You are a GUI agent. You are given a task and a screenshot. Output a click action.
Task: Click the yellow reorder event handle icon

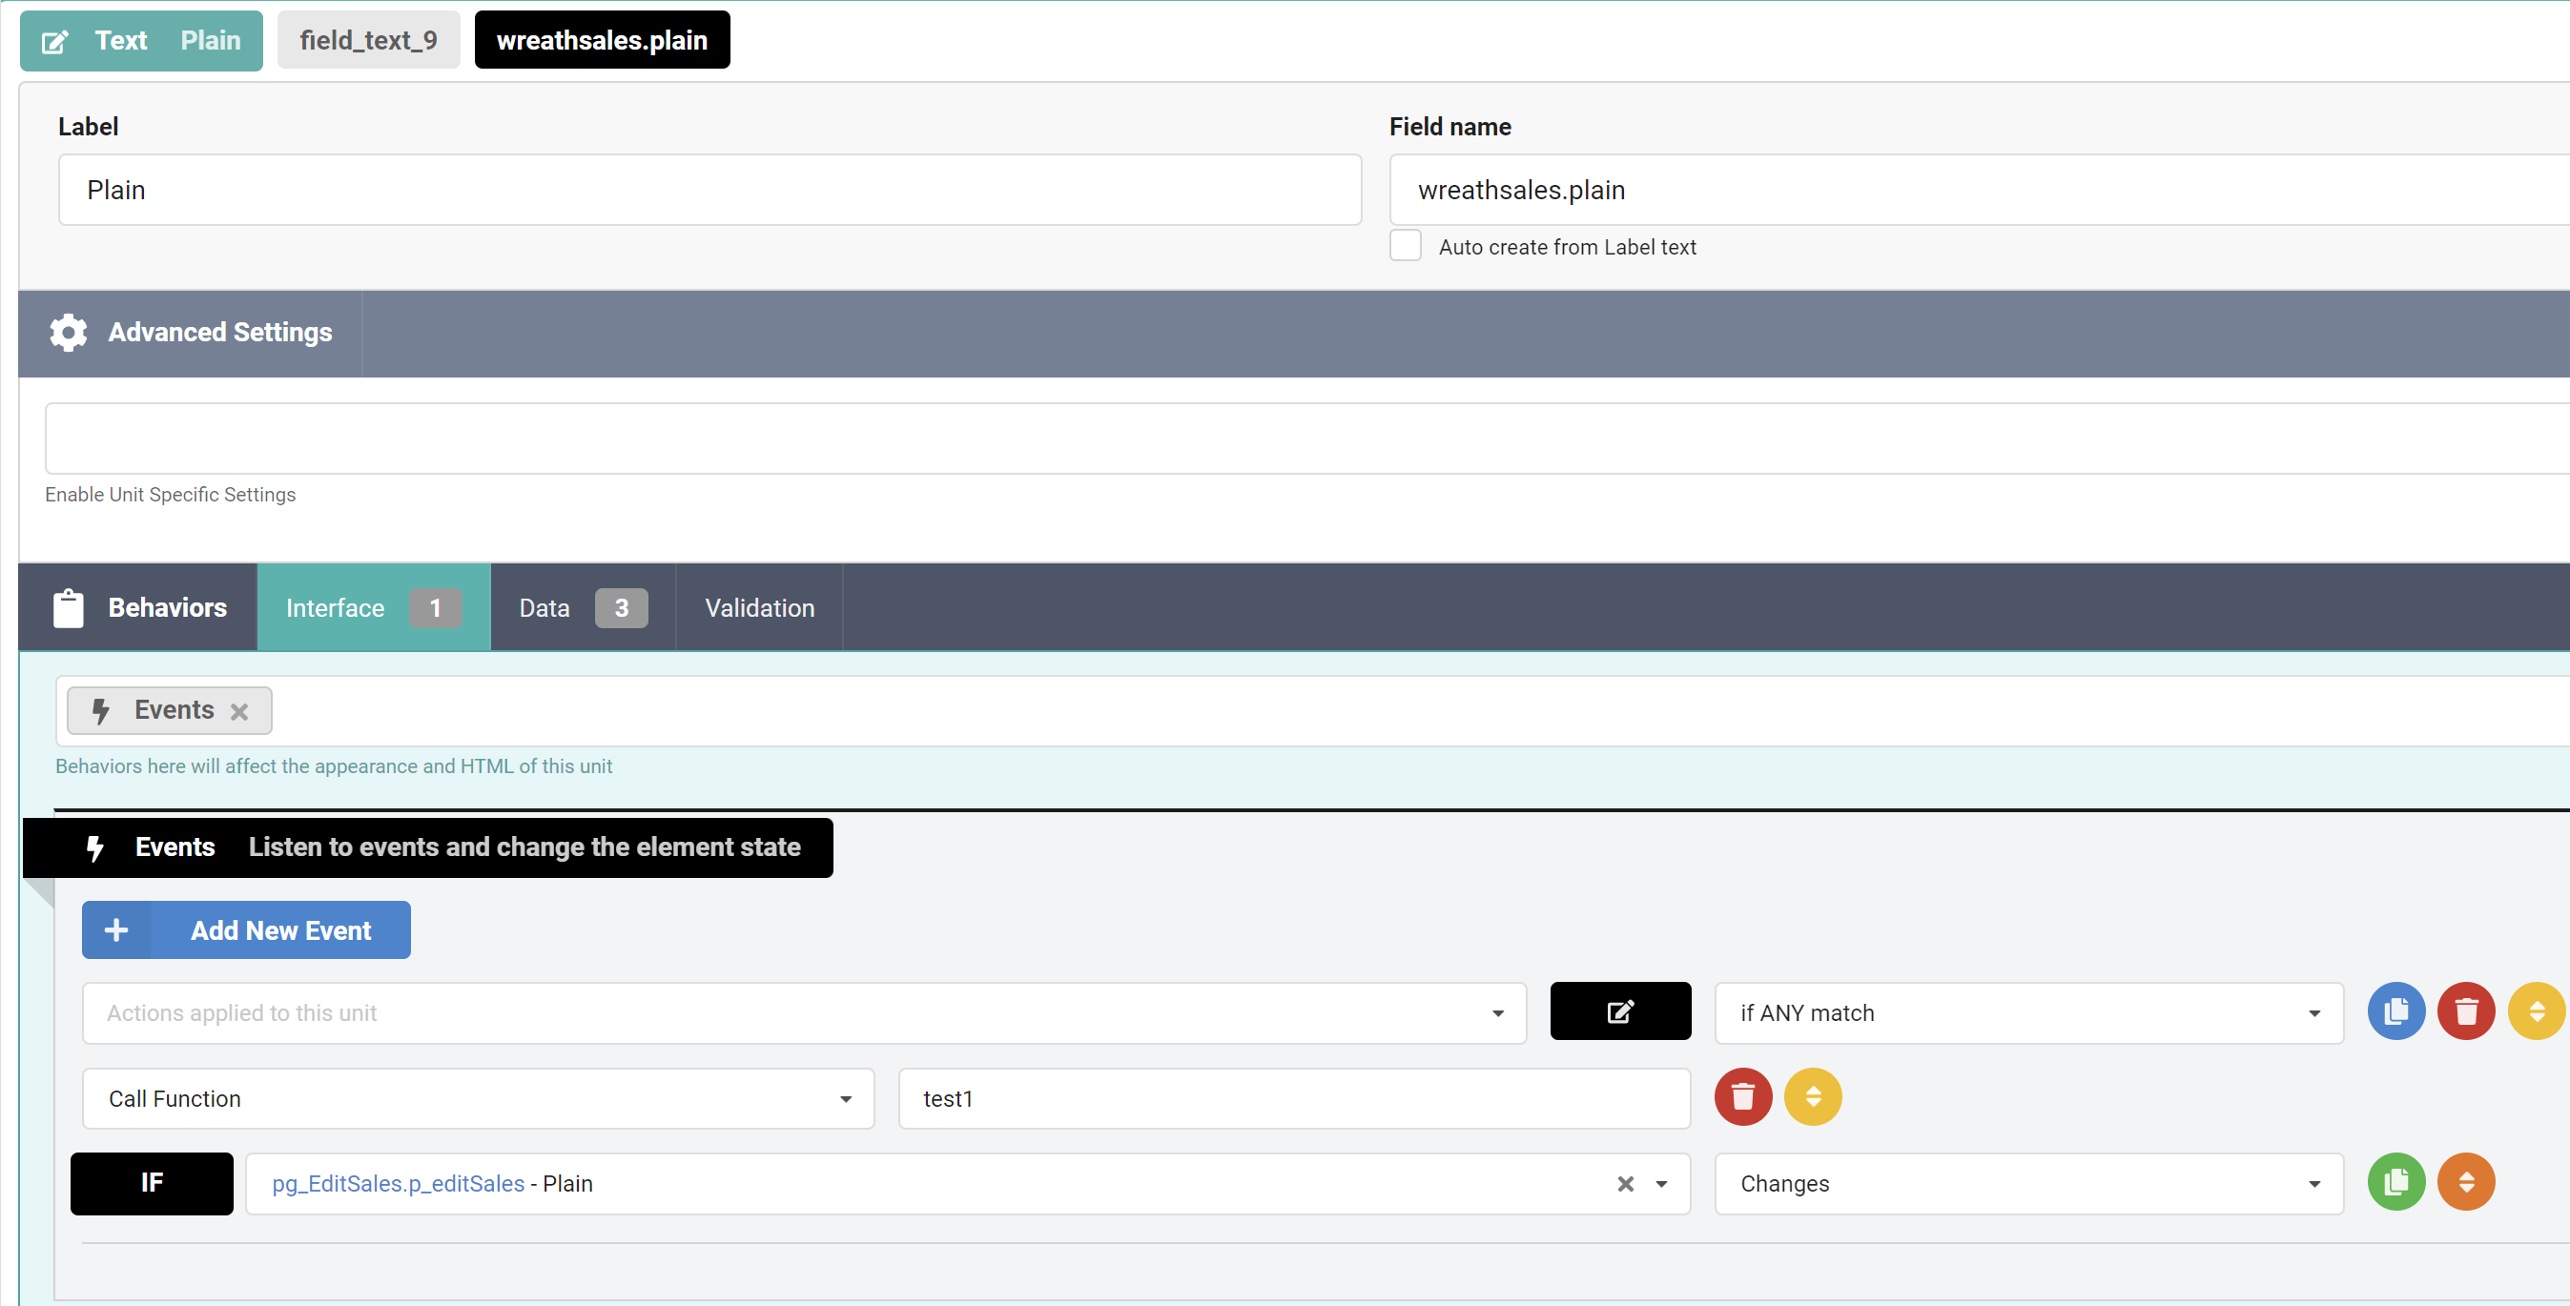(x=2535, y=1010)
